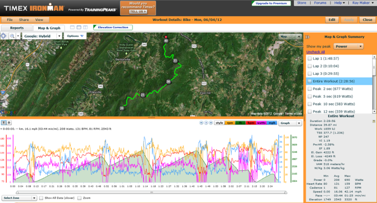Collapse the Map & Graph Summary panel arrows
This screenshot has width=377, height=203.
(x=307, y=37)
